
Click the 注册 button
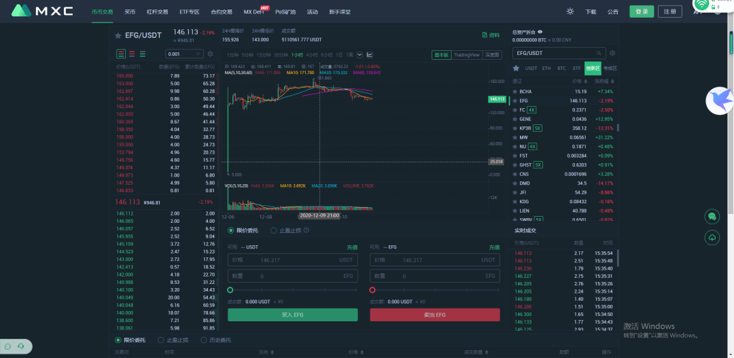670,12
